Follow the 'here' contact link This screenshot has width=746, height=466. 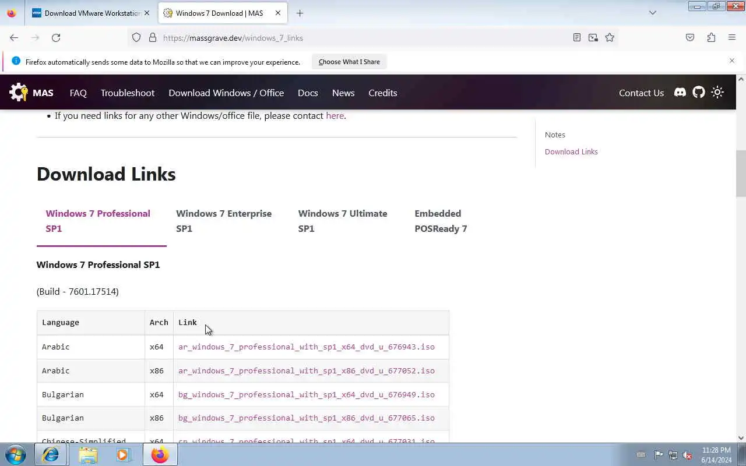click(x=335, y=115)
